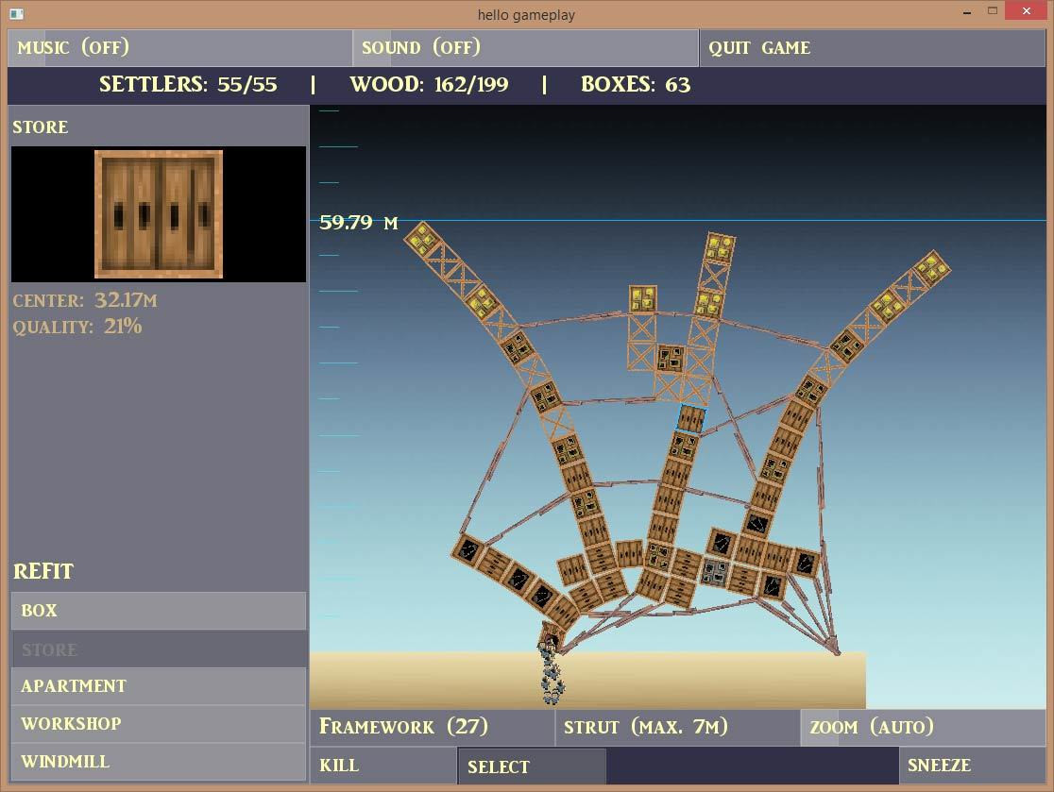
Task: Toggle Zoom (Auto) mode
Action: (923, 727)
